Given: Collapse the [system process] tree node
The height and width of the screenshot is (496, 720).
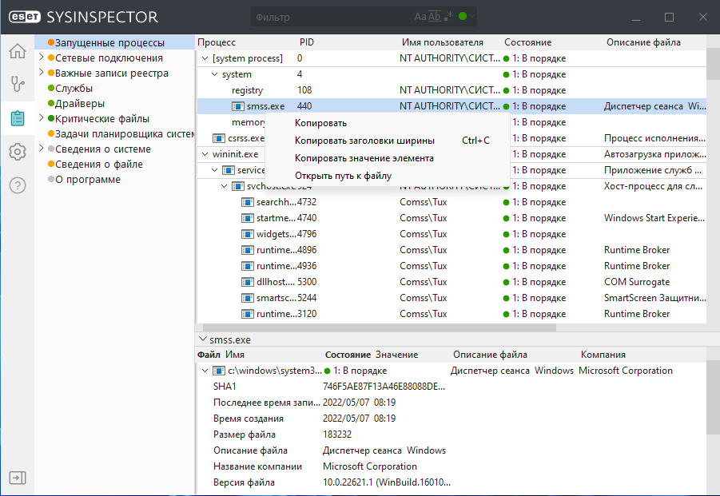Looking at the screenshot, I should tap(205, 58).
